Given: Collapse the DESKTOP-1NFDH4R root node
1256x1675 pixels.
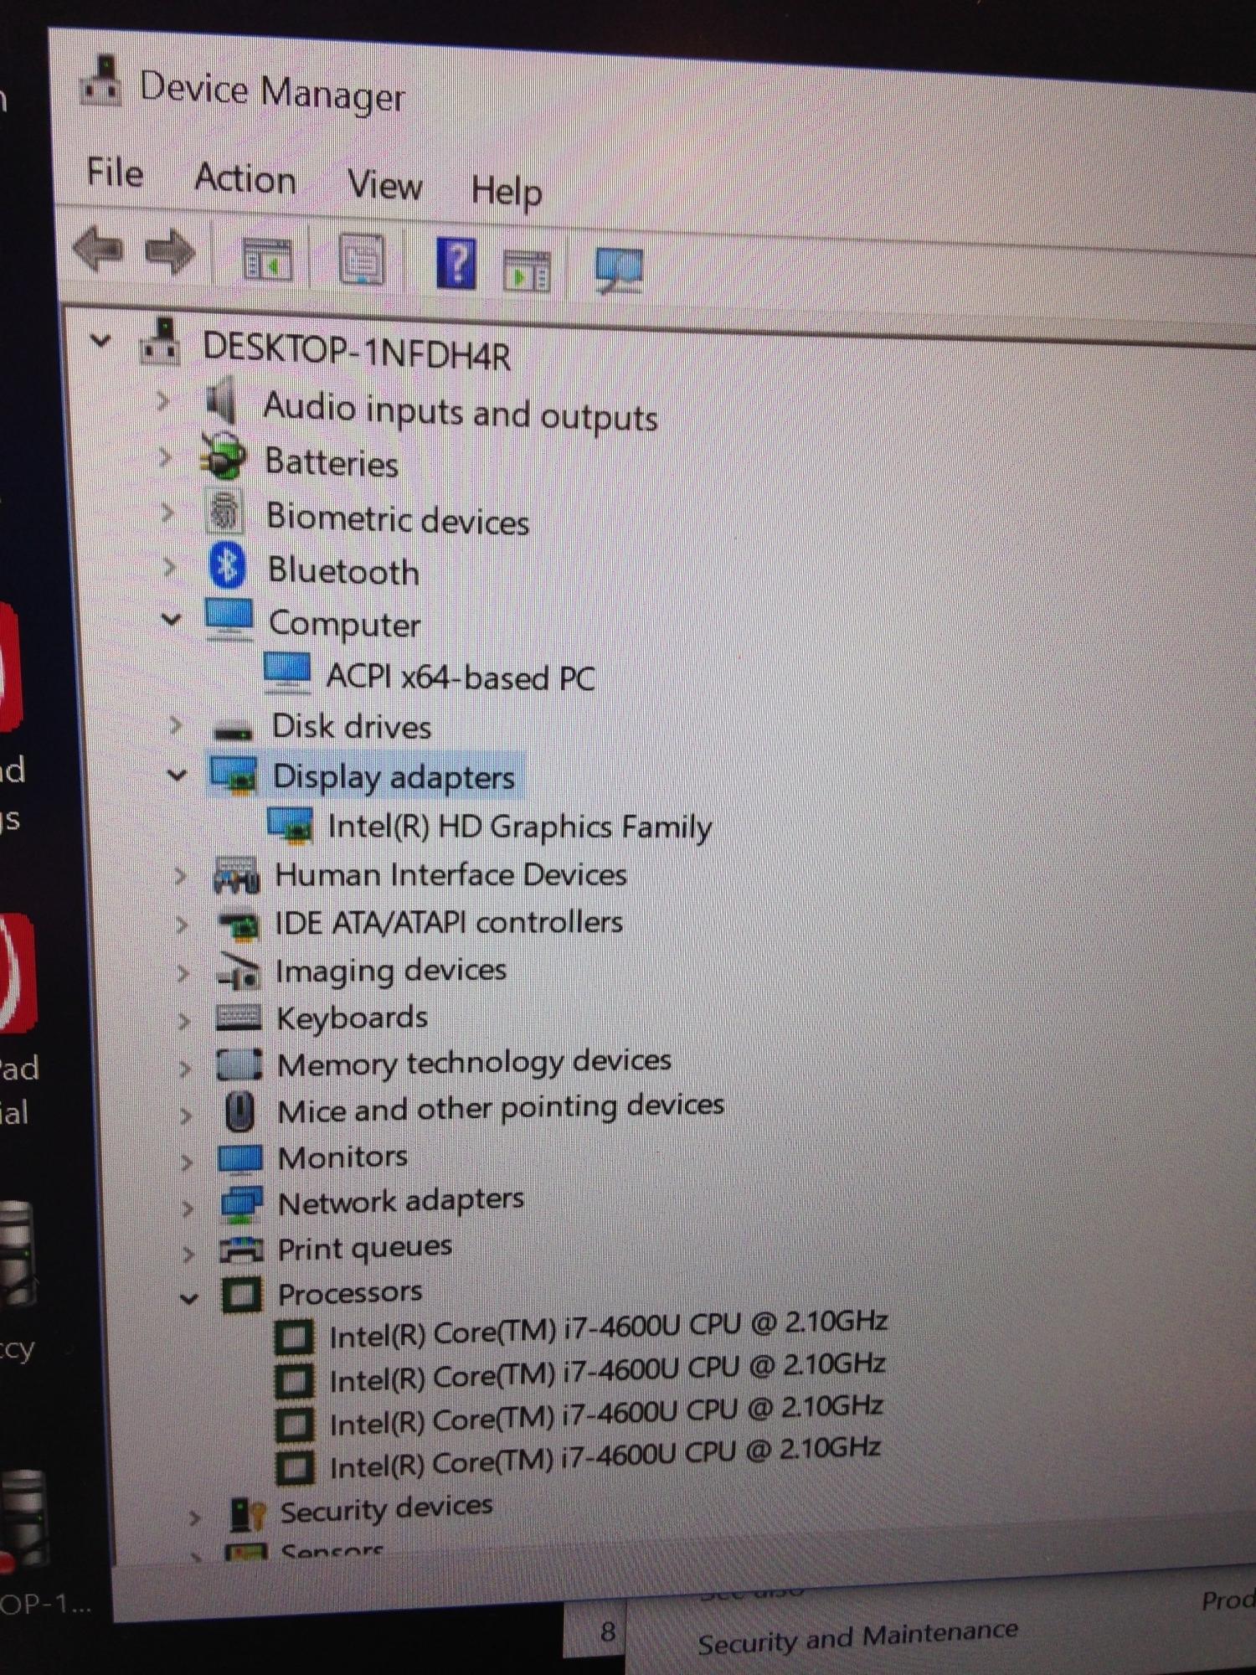Looking at the screenshot, I should click(x=100, y=342).
